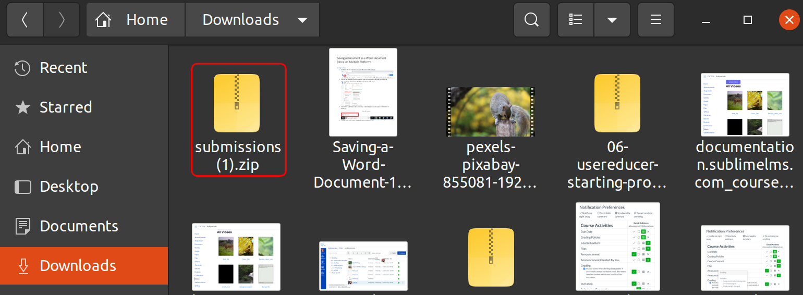Select the Saving-a-Word-Document file thumbnail
Image resolution: width=803 pixels, height=295 pixels.
[x=363, y=92]
